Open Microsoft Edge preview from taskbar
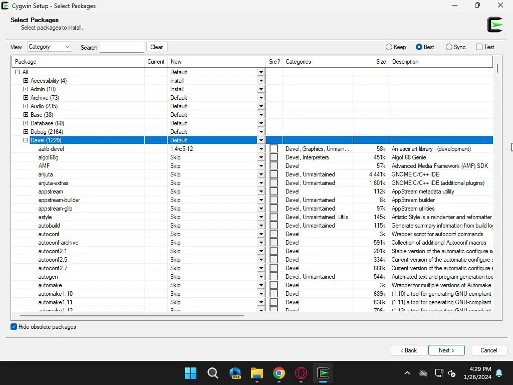This screenshot has width=513, height=385. tap(235, 373)
